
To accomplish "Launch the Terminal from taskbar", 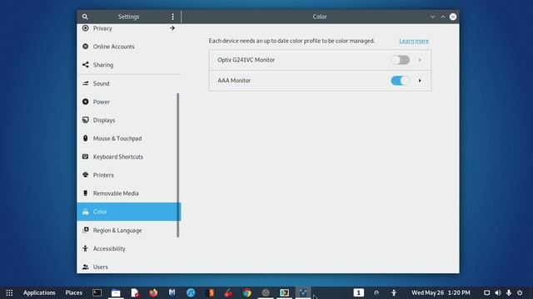I will 97,292.
